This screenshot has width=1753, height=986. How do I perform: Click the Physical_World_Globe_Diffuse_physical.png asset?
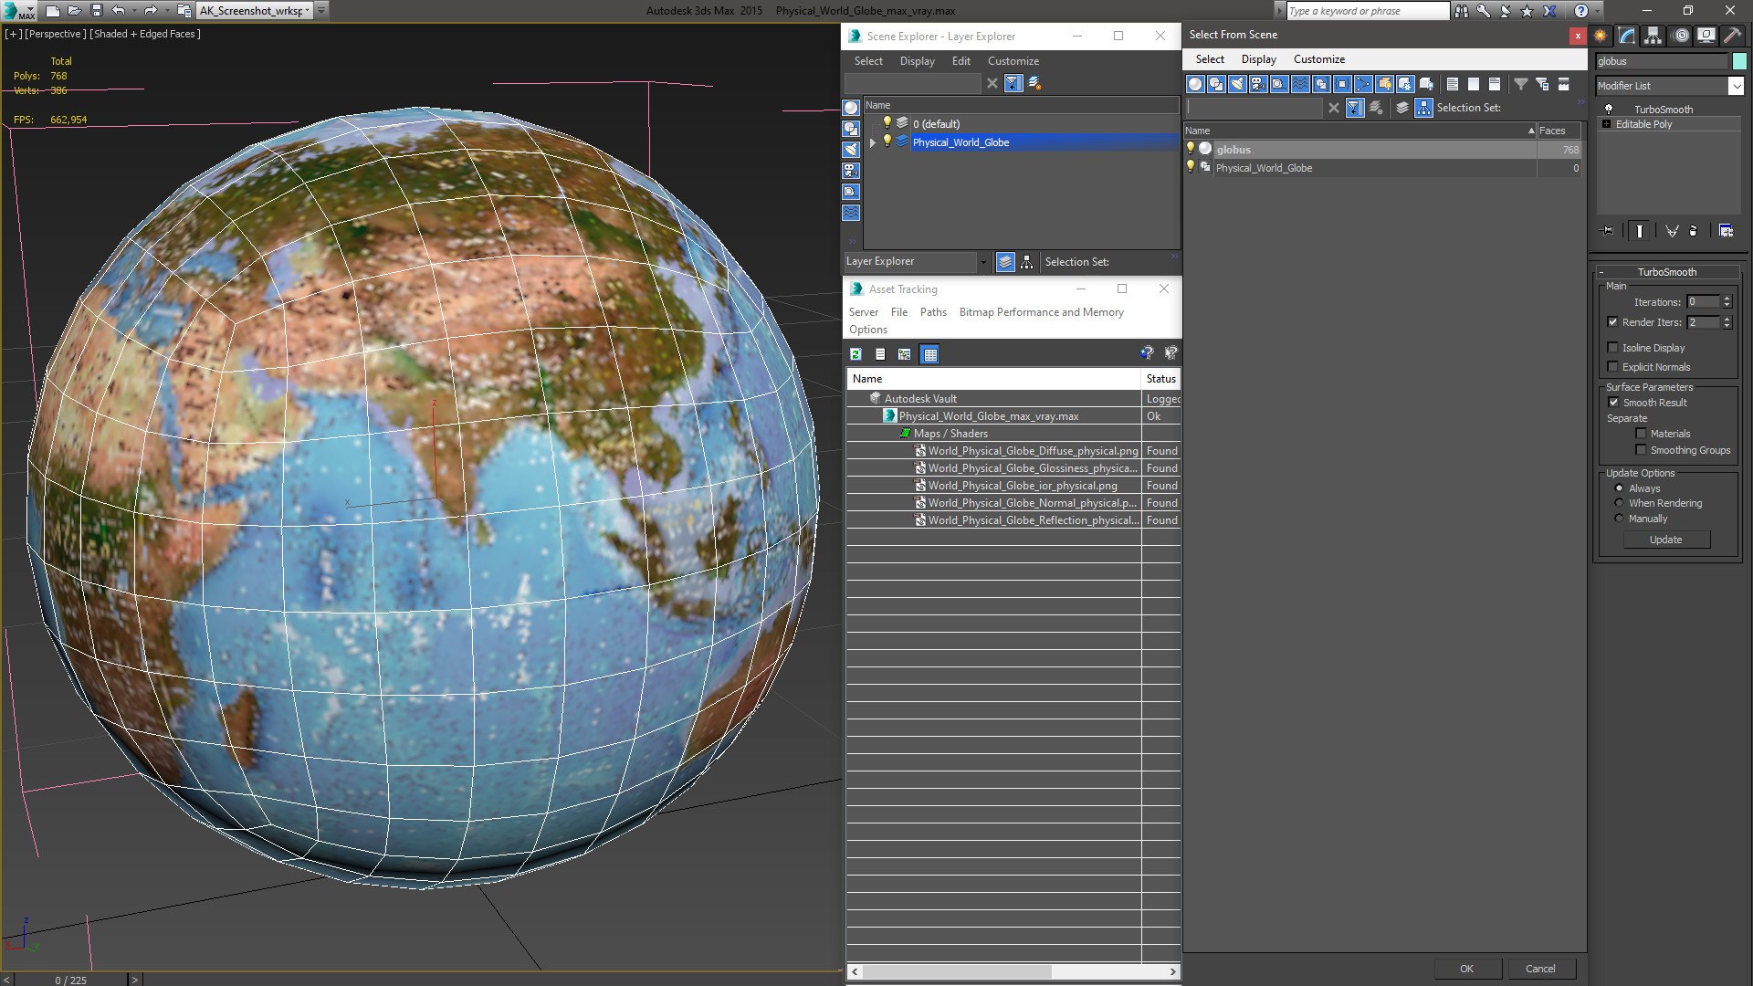(1032, 450)
